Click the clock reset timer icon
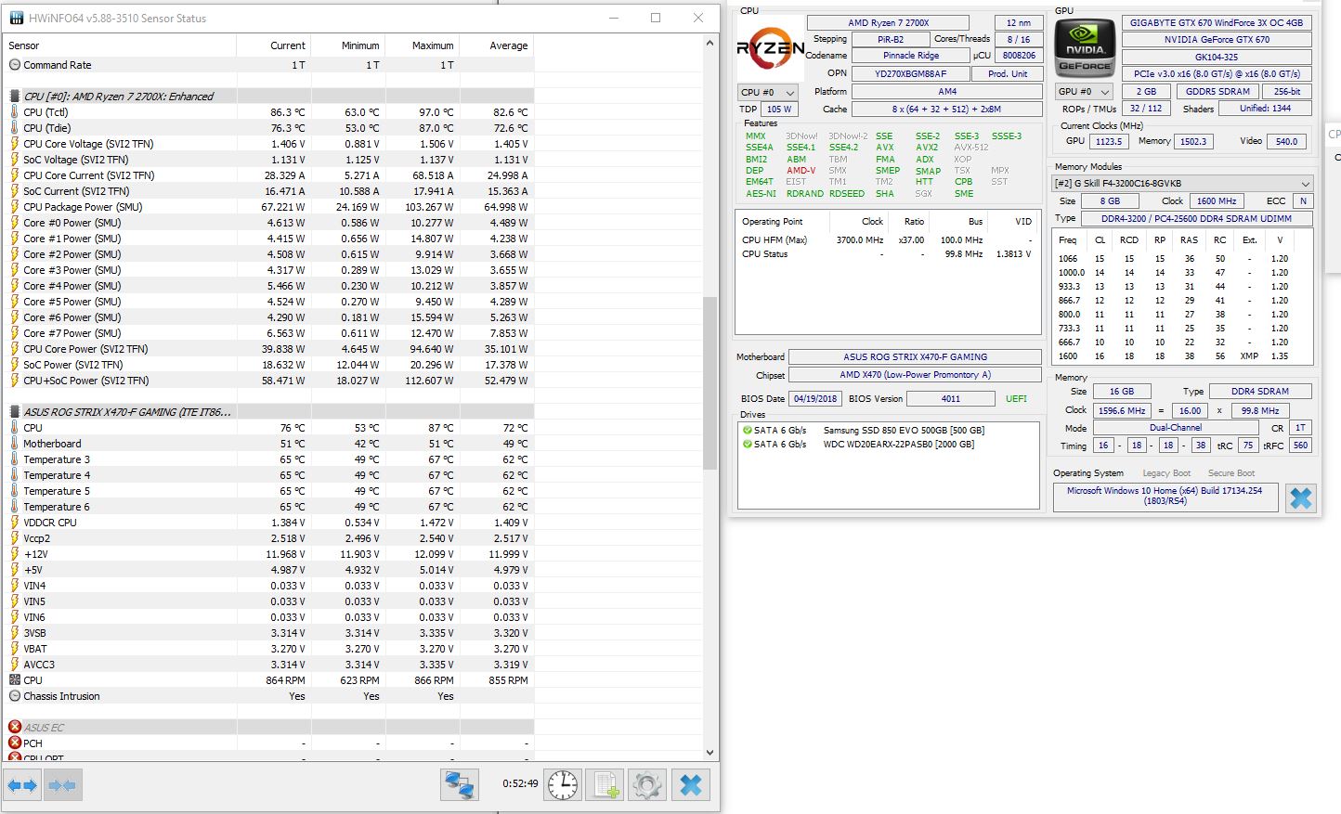This screenshot has height=814, width=1341. point(563,785)
